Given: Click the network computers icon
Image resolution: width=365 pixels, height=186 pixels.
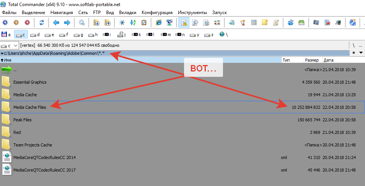Looking at the screenshot, I should [x=170, y=22].
